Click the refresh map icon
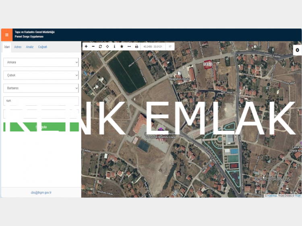The height and width of the screenshot is (226, 302). 100,47
